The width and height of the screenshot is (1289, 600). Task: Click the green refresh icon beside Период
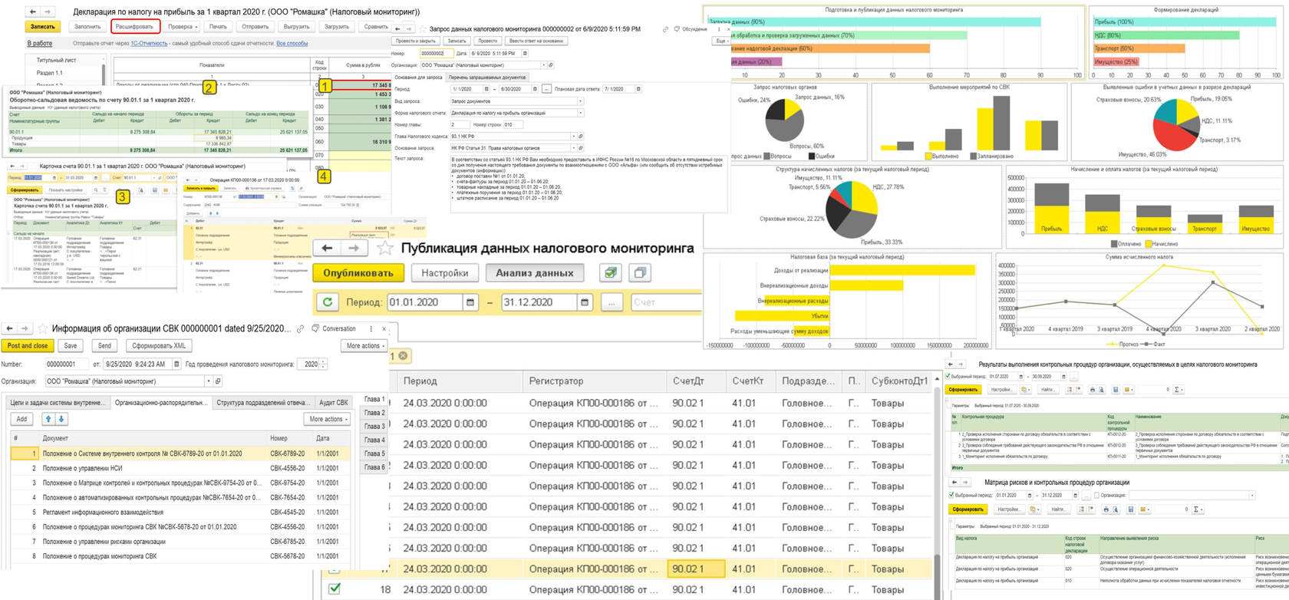pos(328,302)
